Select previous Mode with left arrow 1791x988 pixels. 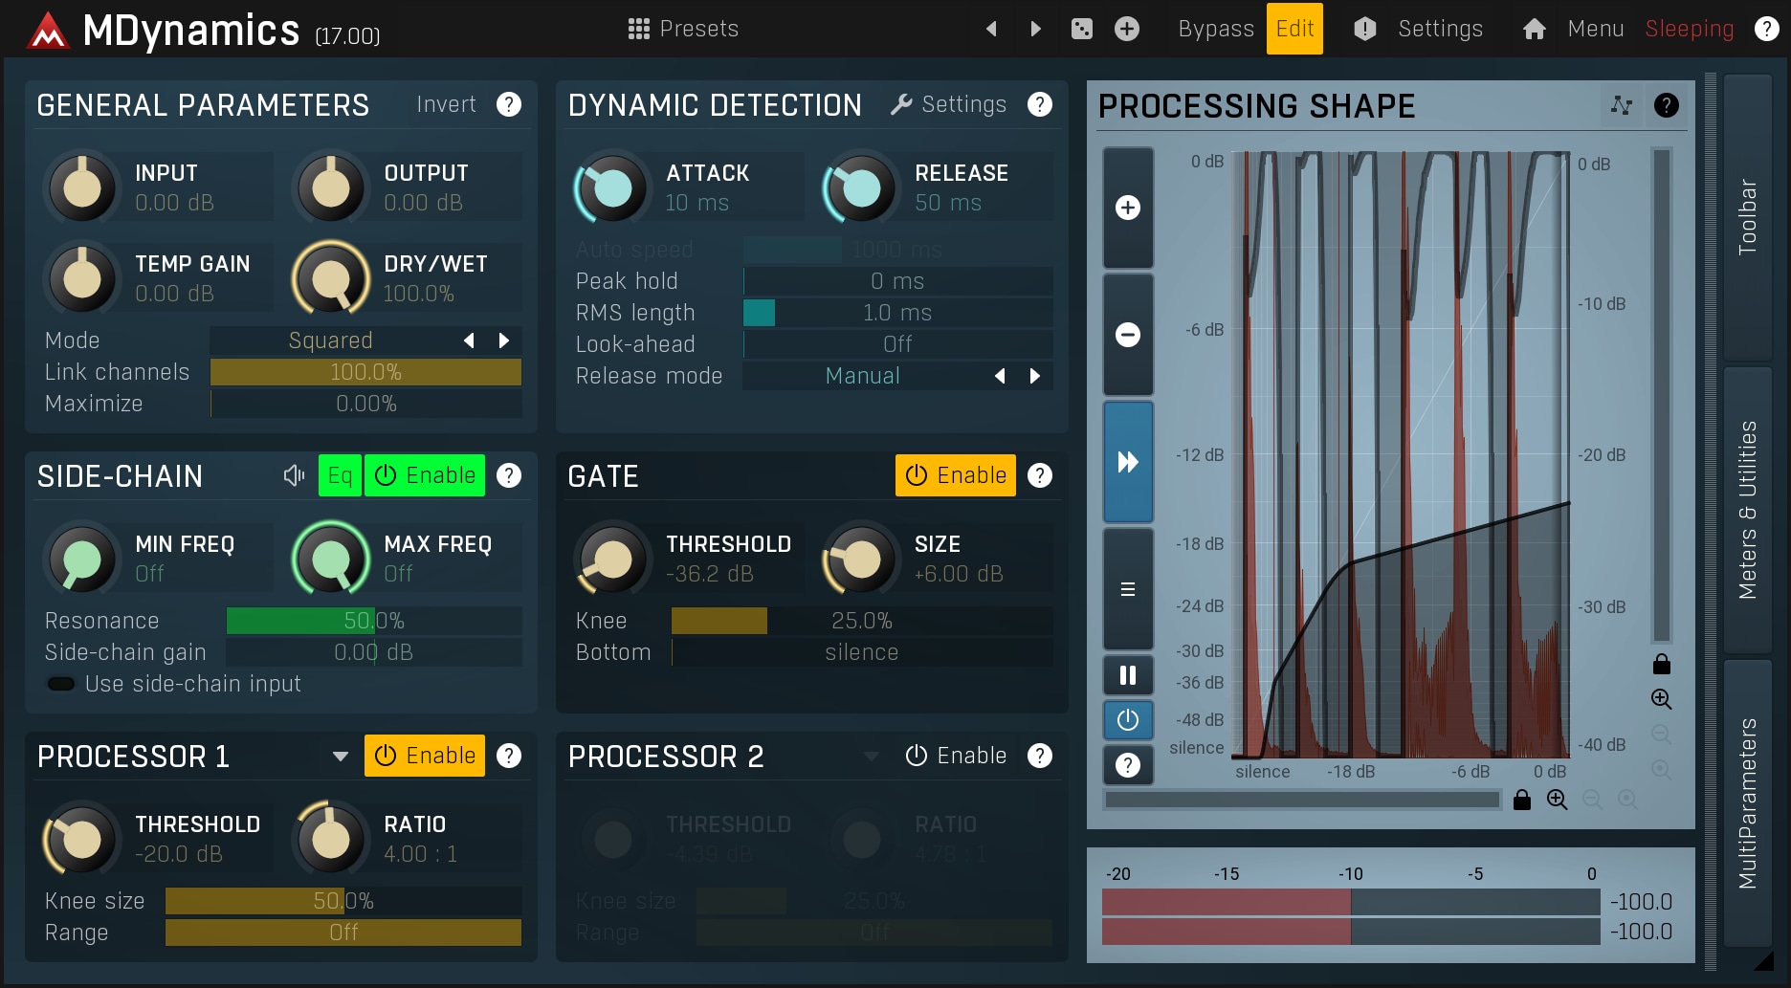[469, 340]
